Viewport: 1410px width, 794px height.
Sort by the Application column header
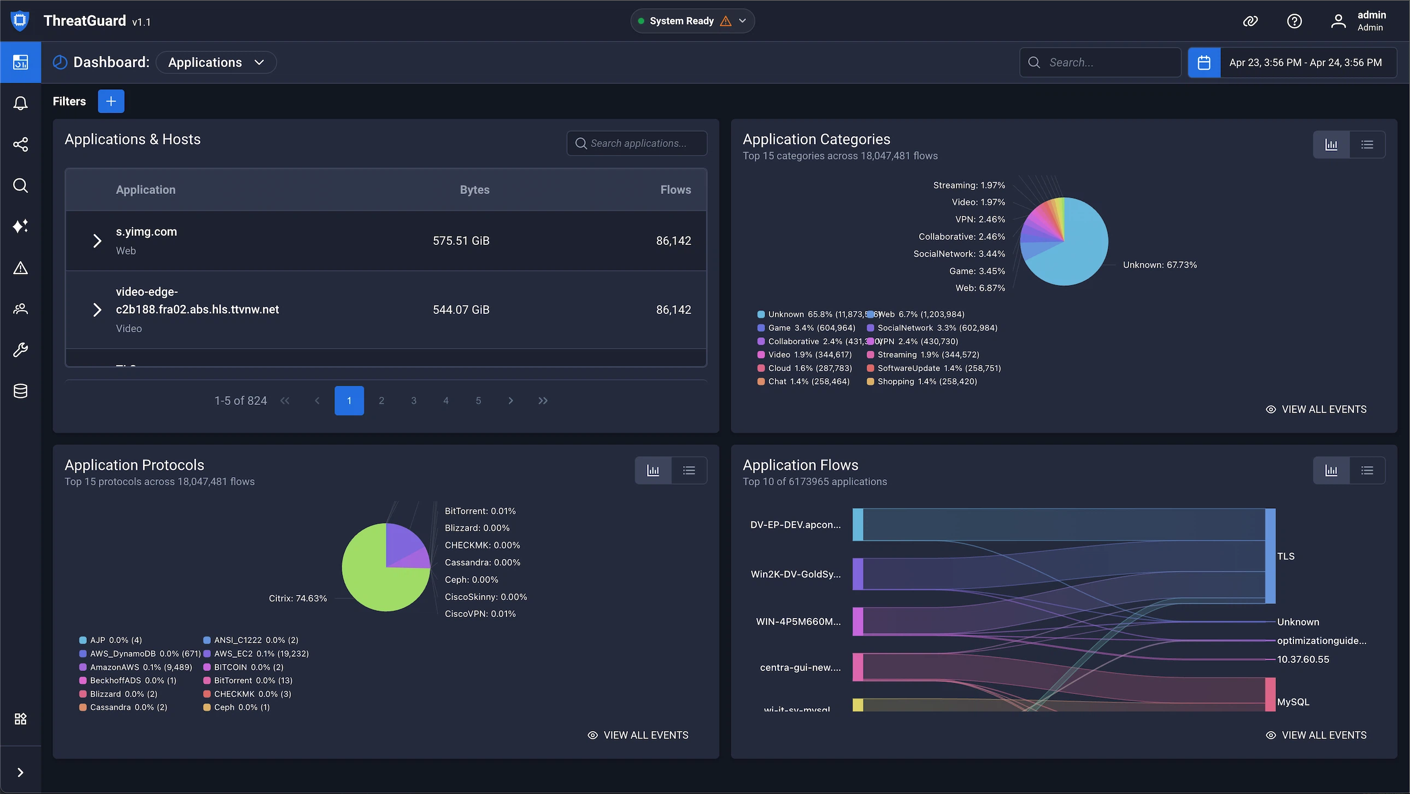[145, 190]
